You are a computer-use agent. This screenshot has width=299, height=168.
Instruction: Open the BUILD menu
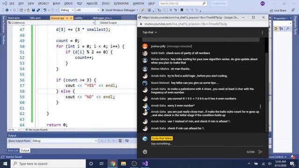[x=56, y=3]
